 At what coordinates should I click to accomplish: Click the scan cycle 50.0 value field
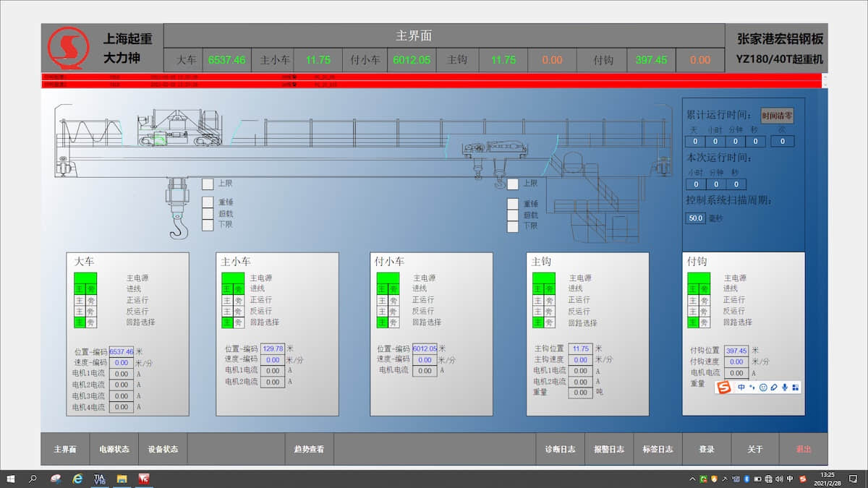tap(695, 218)
